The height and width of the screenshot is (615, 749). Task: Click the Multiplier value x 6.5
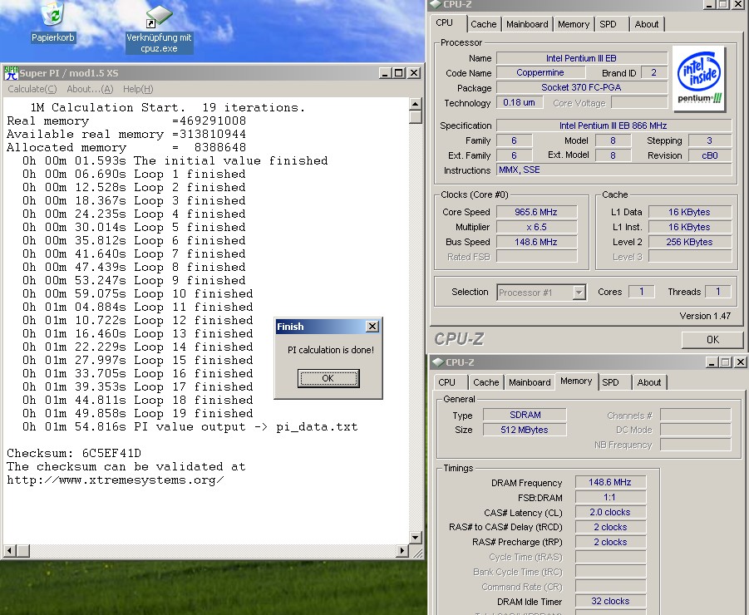pos(536,227)
